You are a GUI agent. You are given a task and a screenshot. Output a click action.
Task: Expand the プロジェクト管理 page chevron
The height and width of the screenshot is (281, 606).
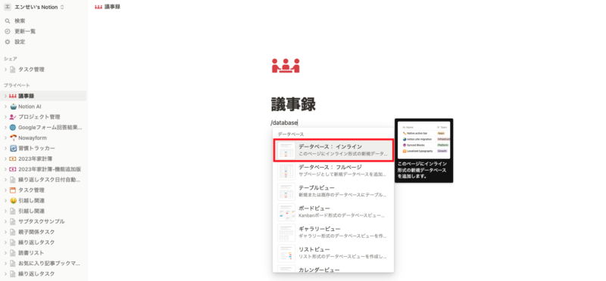tap(5, 117)
